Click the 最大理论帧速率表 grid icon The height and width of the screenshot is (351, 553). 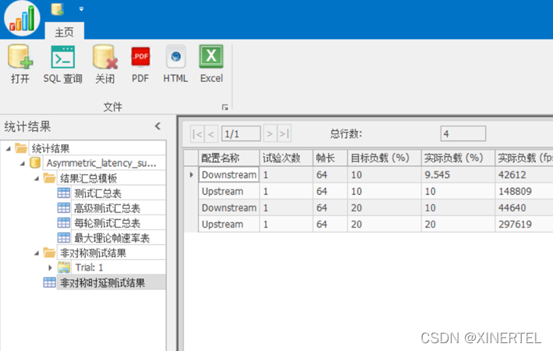(63, 237)
